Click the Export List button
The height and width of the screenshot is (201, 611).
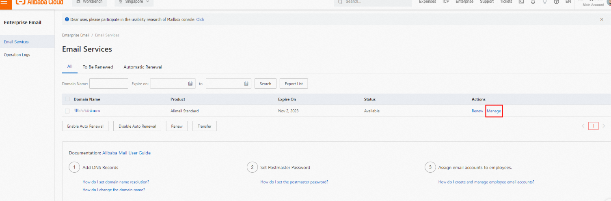(x=294, y=83)
